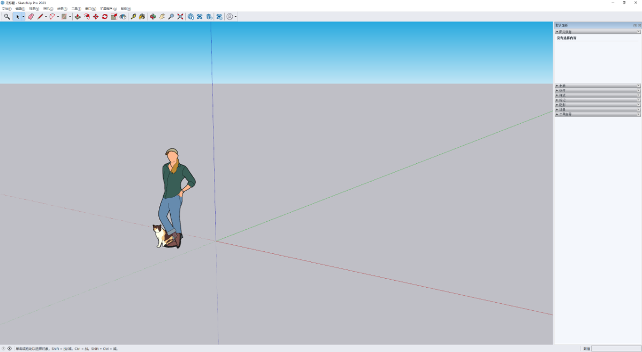The image size is (642, 352).
Task: Close the 工具向导 panel with its X
Action: click(x=639, y=114)
